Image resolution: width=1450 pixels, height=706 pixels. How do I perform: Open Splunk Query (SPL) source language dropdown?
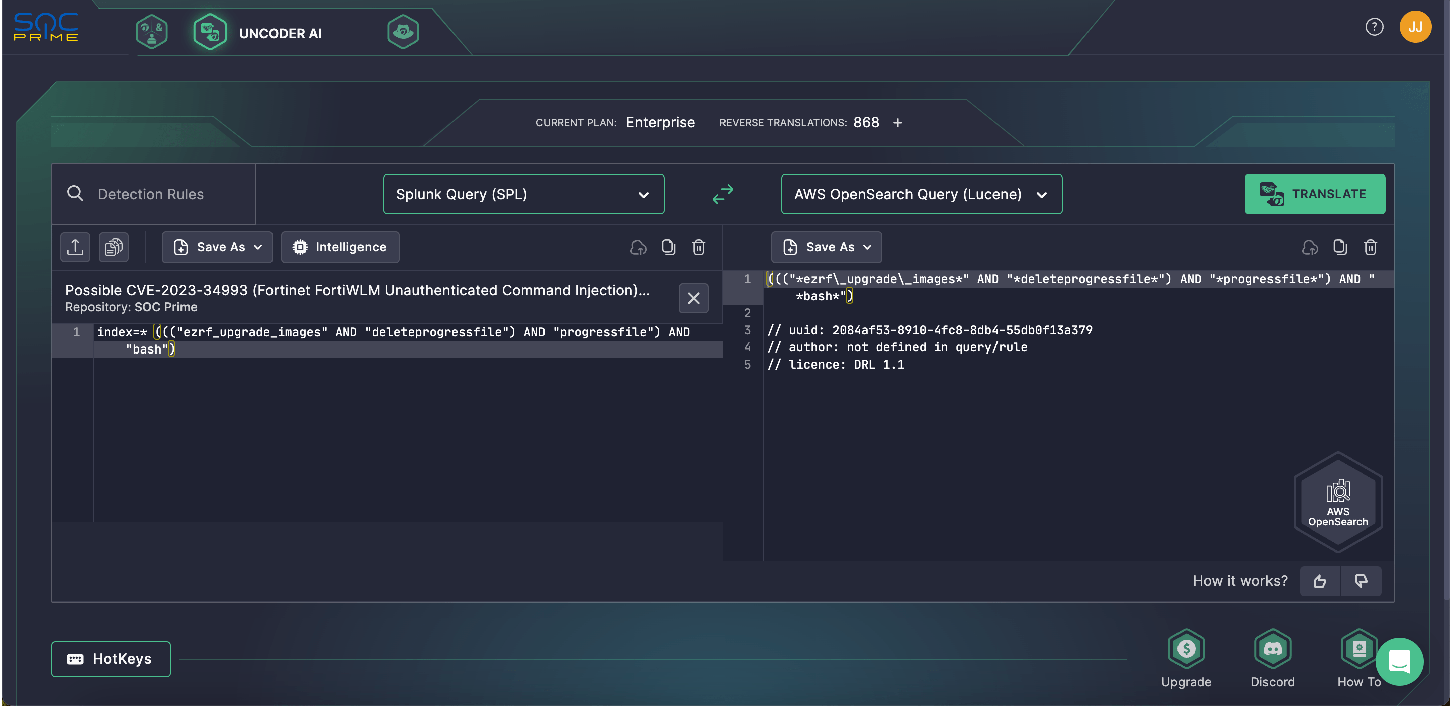tap(523, 194)
